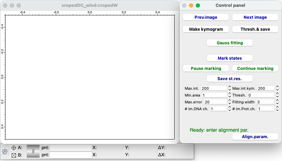Focus the cursor A pnt field
282x161 pixels.
[x=70, y=148]
